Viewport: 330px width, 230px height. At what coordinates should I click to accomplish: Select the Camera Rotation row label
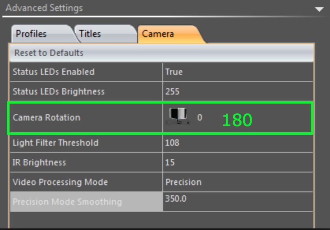pos(46,117)
